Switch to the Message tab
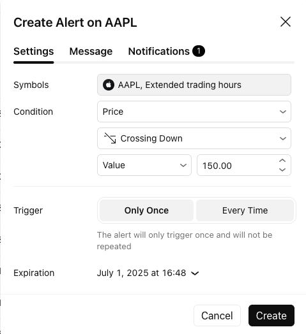The width and height of the screenshot is (306, 334). click(x=91, y=52)
